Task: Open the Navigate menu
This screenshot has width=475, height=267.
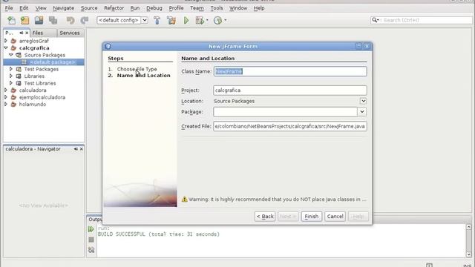Action: (63, 8)
